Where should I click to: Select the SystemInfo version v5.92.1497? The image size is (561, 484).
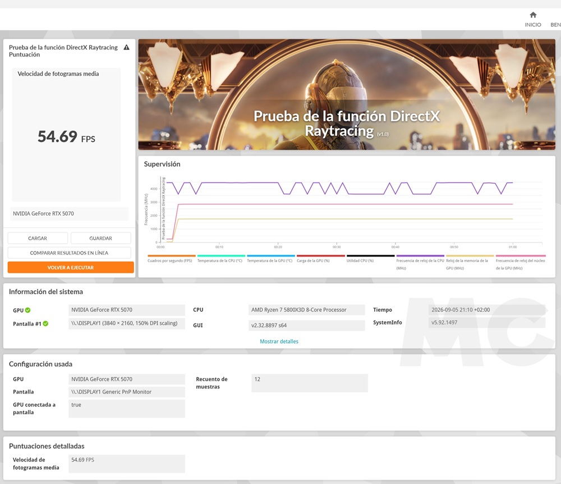point(486,322)
